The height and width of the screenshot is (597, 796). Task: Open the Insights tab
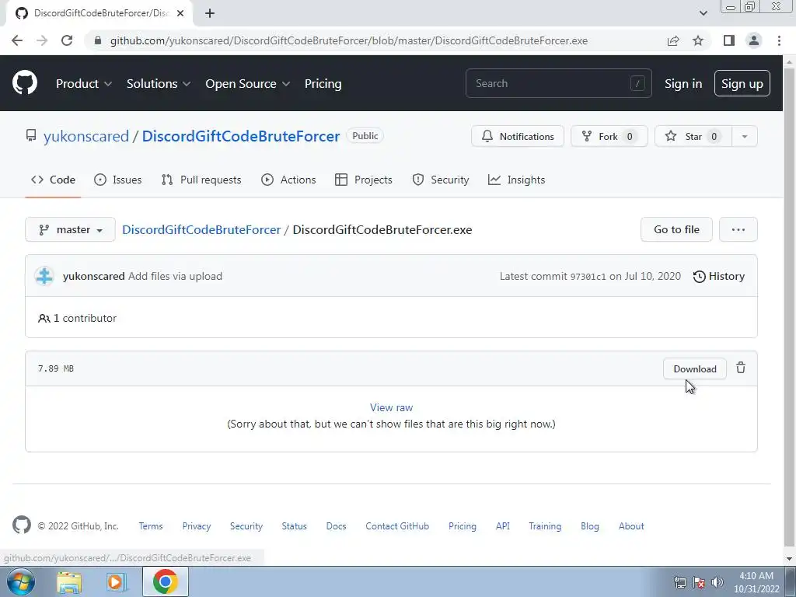[516, 180]
